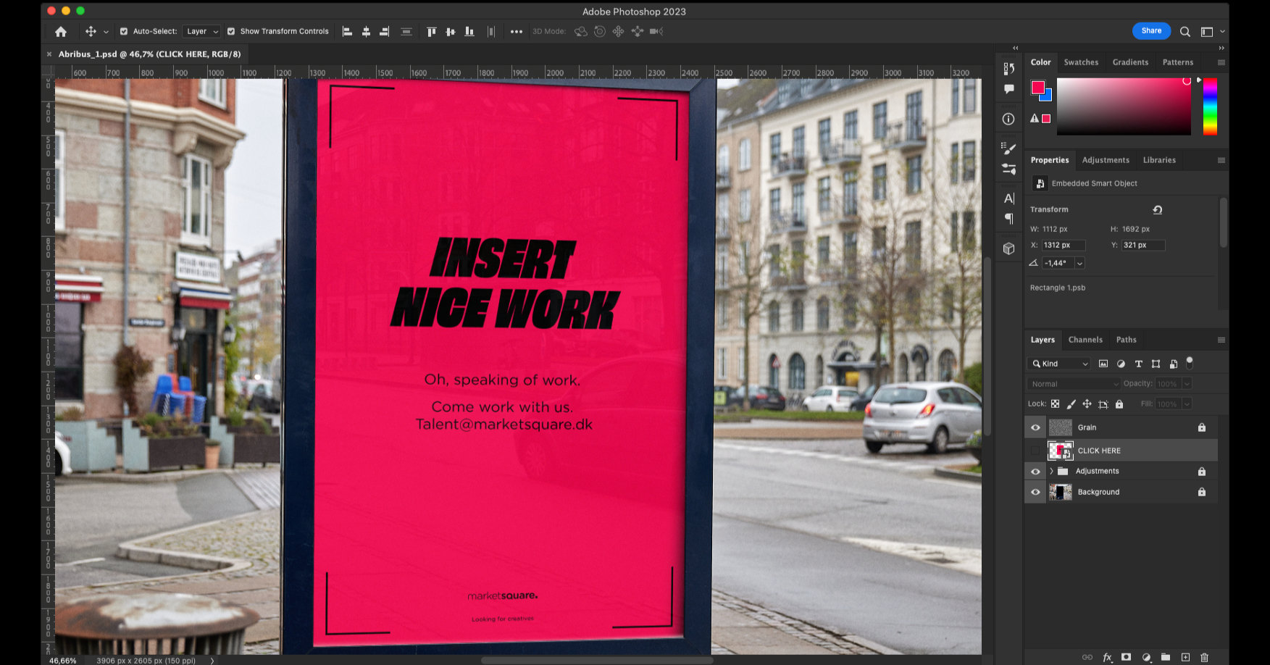Screen dimensions: 1270x665
Task: Open the Brush Settings panel icon
Action: (x=1008, y=148)
